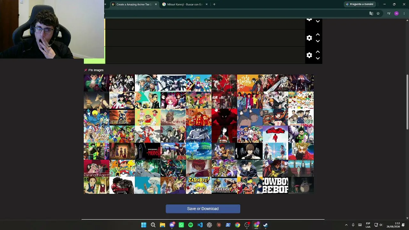Close the Mitsuri Kanroji search tab
Image resolution: width=409 pixels, height=230 pixels.
[x=206, y=4]
